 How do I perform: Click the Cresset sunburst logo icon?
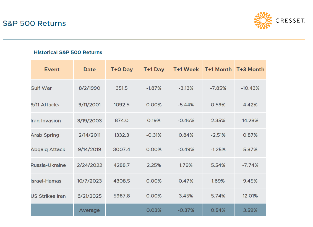(263, 21)
